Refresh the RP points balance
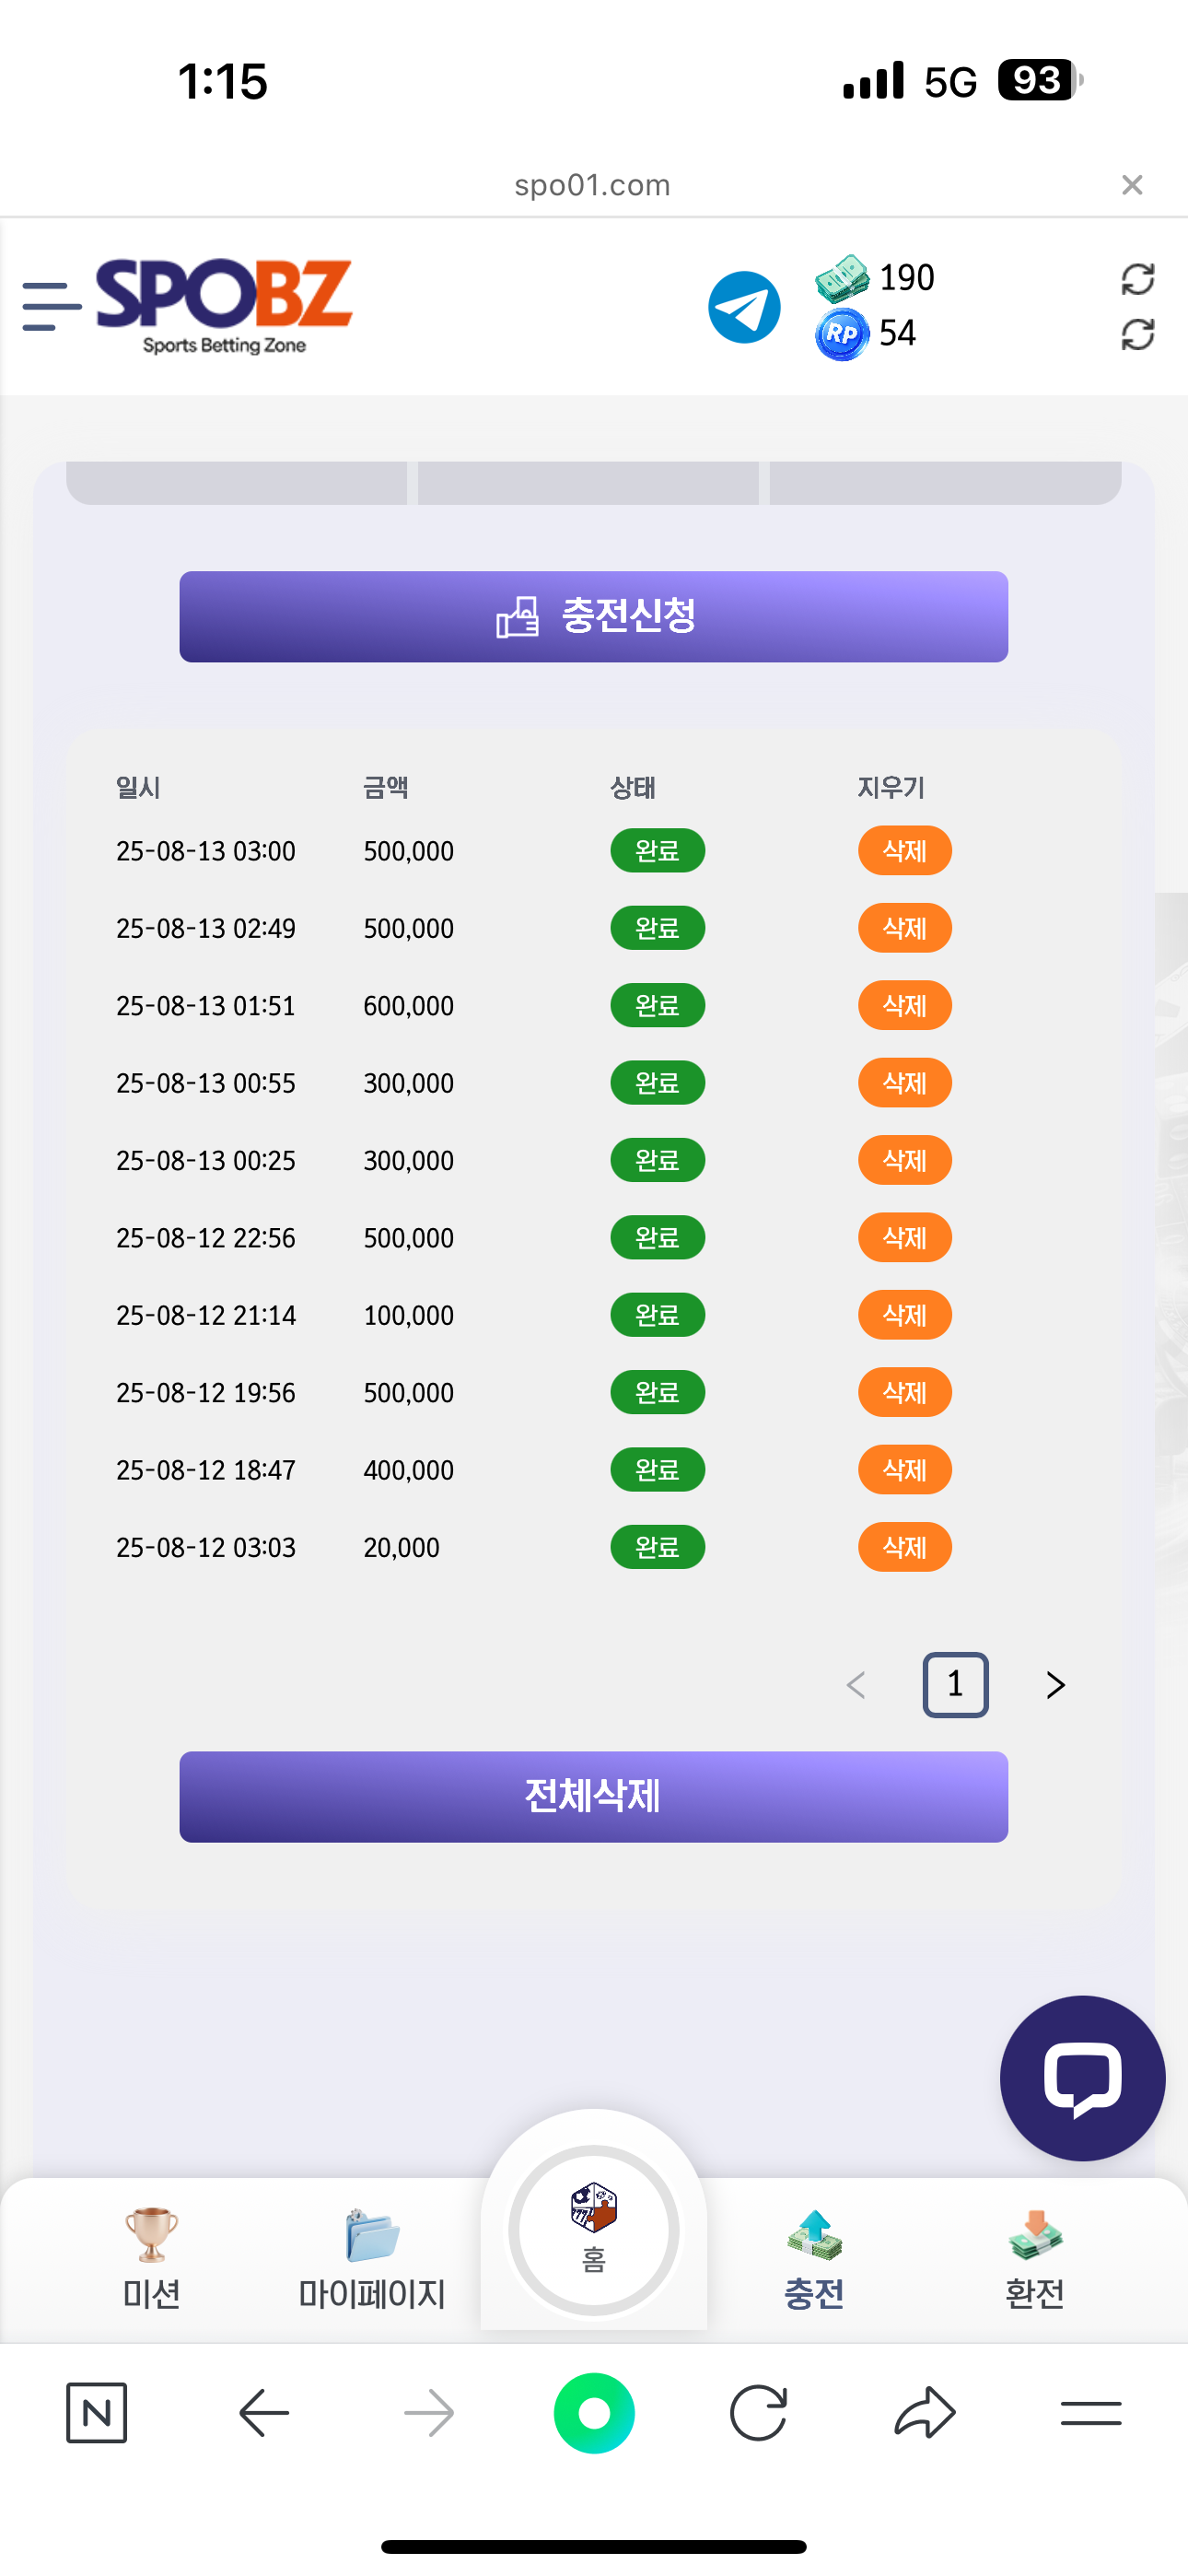 [x=1137, y=335]
